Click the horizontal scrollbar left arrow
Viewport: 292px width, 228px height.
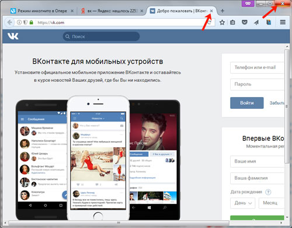(5, 223)
